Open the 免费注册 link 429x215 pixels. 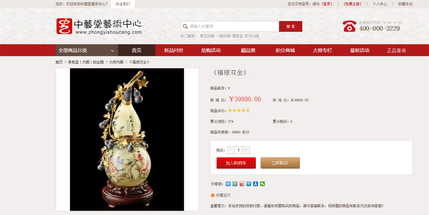(x=352, y=4)
